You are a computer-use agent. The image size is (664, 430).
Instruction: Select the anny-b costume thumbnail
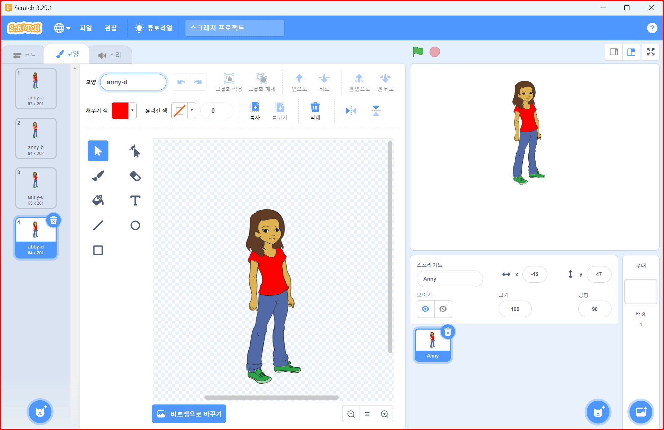pos(36,138)
